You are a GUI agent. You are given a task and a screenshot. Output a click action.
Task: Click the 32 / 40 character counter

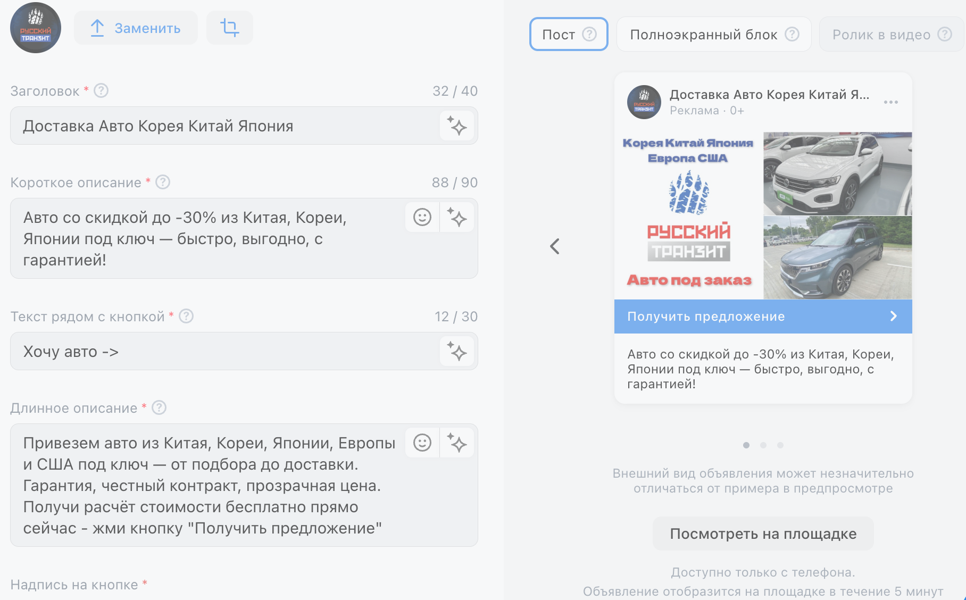pos(455,91)
